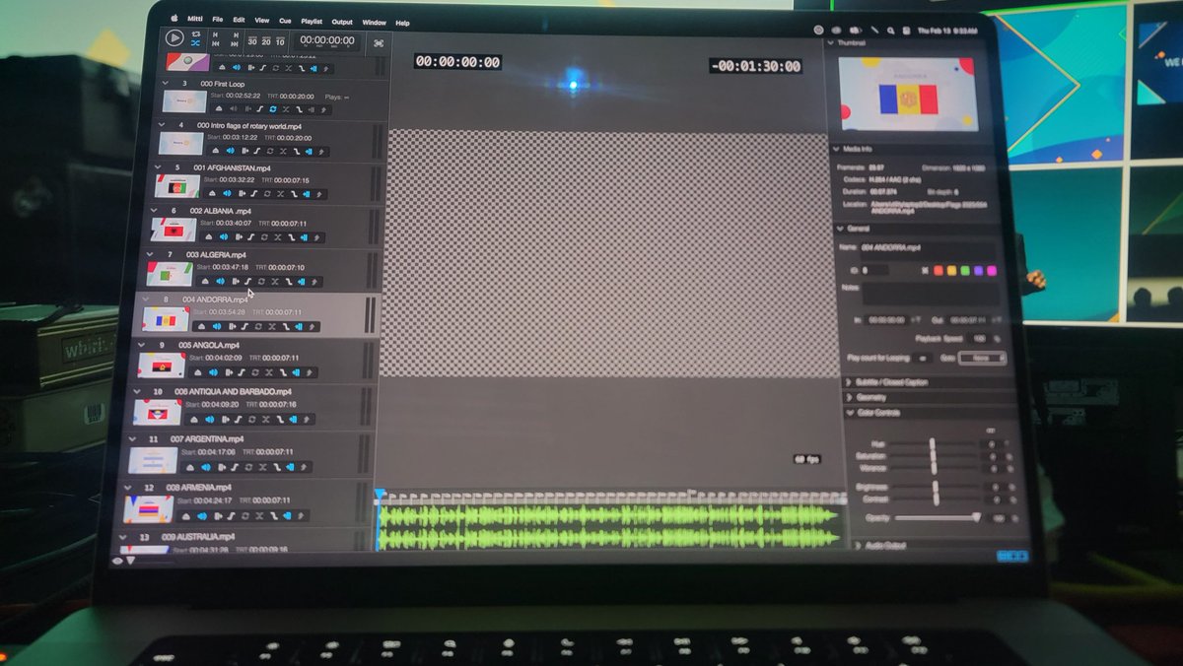The image size is (1183, 666).
Task: Open the Playlist menu
Action: [x=312, y=21]
